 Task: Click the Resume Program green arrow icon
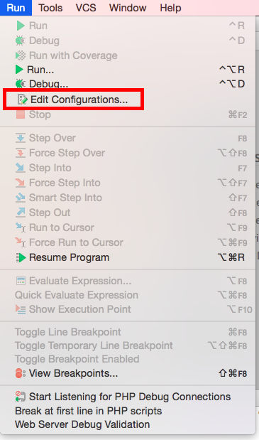[21, 257]
